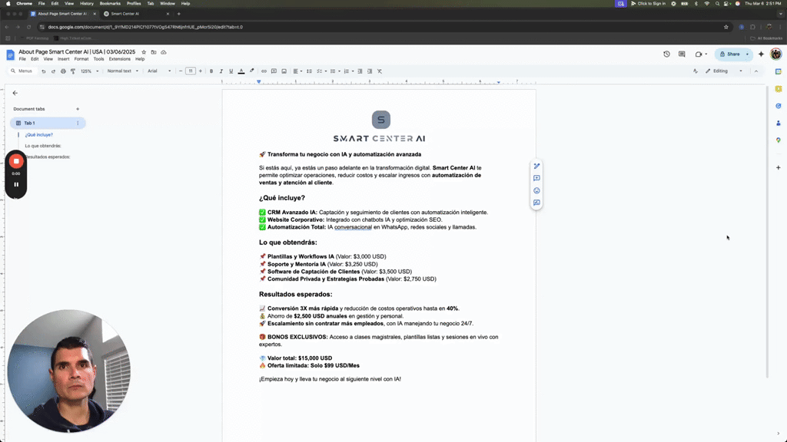The width and height of the screenshot is (787, 442).
Task: Jump to ¿Qué incluye? outline heading
Action: [x=38, y=135]
